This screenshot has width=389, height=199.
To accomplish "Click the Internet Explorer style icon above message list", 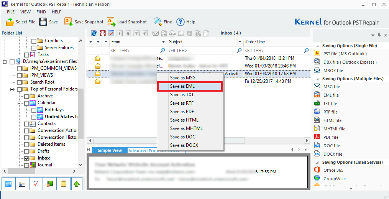I will click(94, 33).
